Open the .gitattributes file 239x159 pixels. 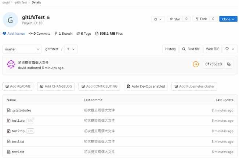tap(21, 110)
